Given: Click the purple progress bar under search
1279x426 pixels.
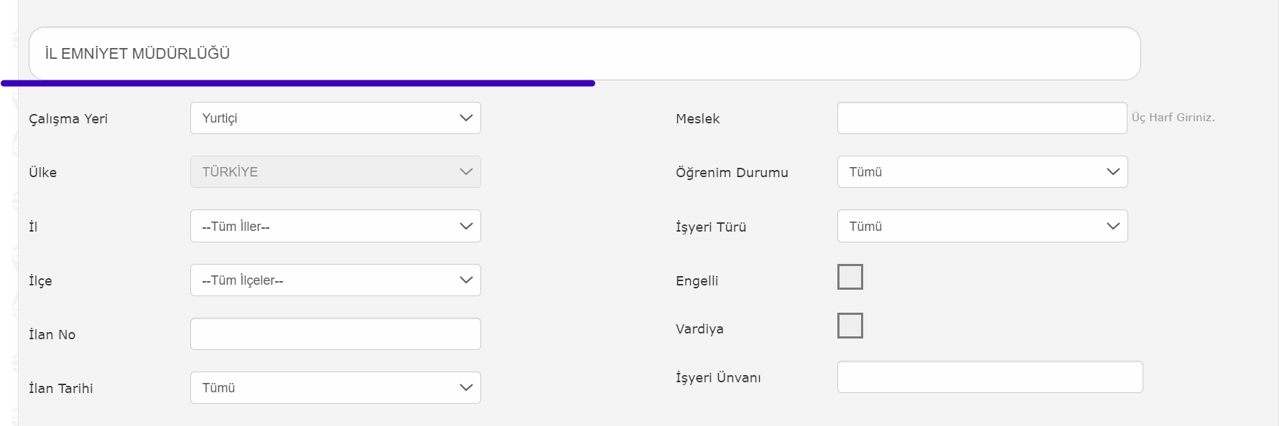Looking at the screenshot, I should click(x=298, y=83).
